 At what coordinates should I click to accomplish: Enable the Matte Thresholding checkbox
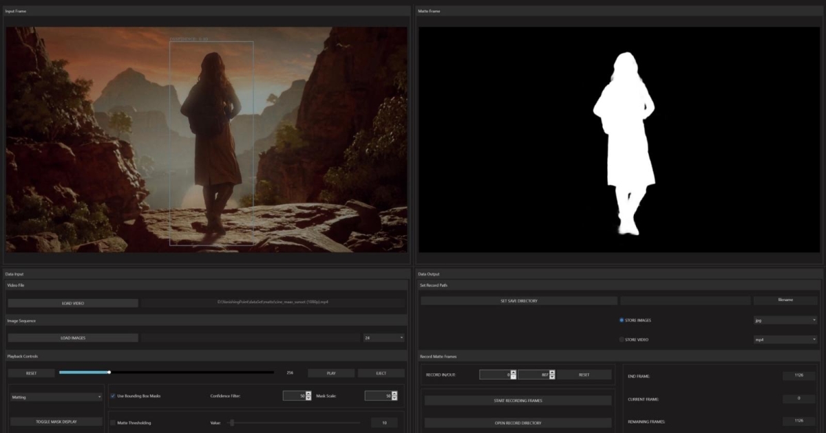pos(113,423)
